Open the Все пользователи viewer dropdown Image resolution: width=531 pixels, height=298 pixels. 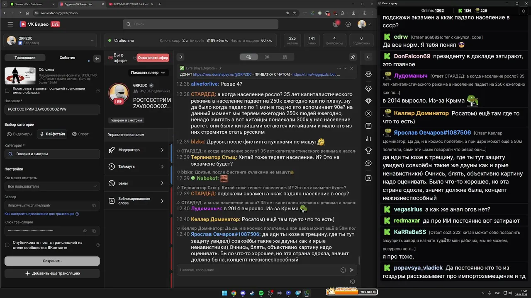point(52,186)
